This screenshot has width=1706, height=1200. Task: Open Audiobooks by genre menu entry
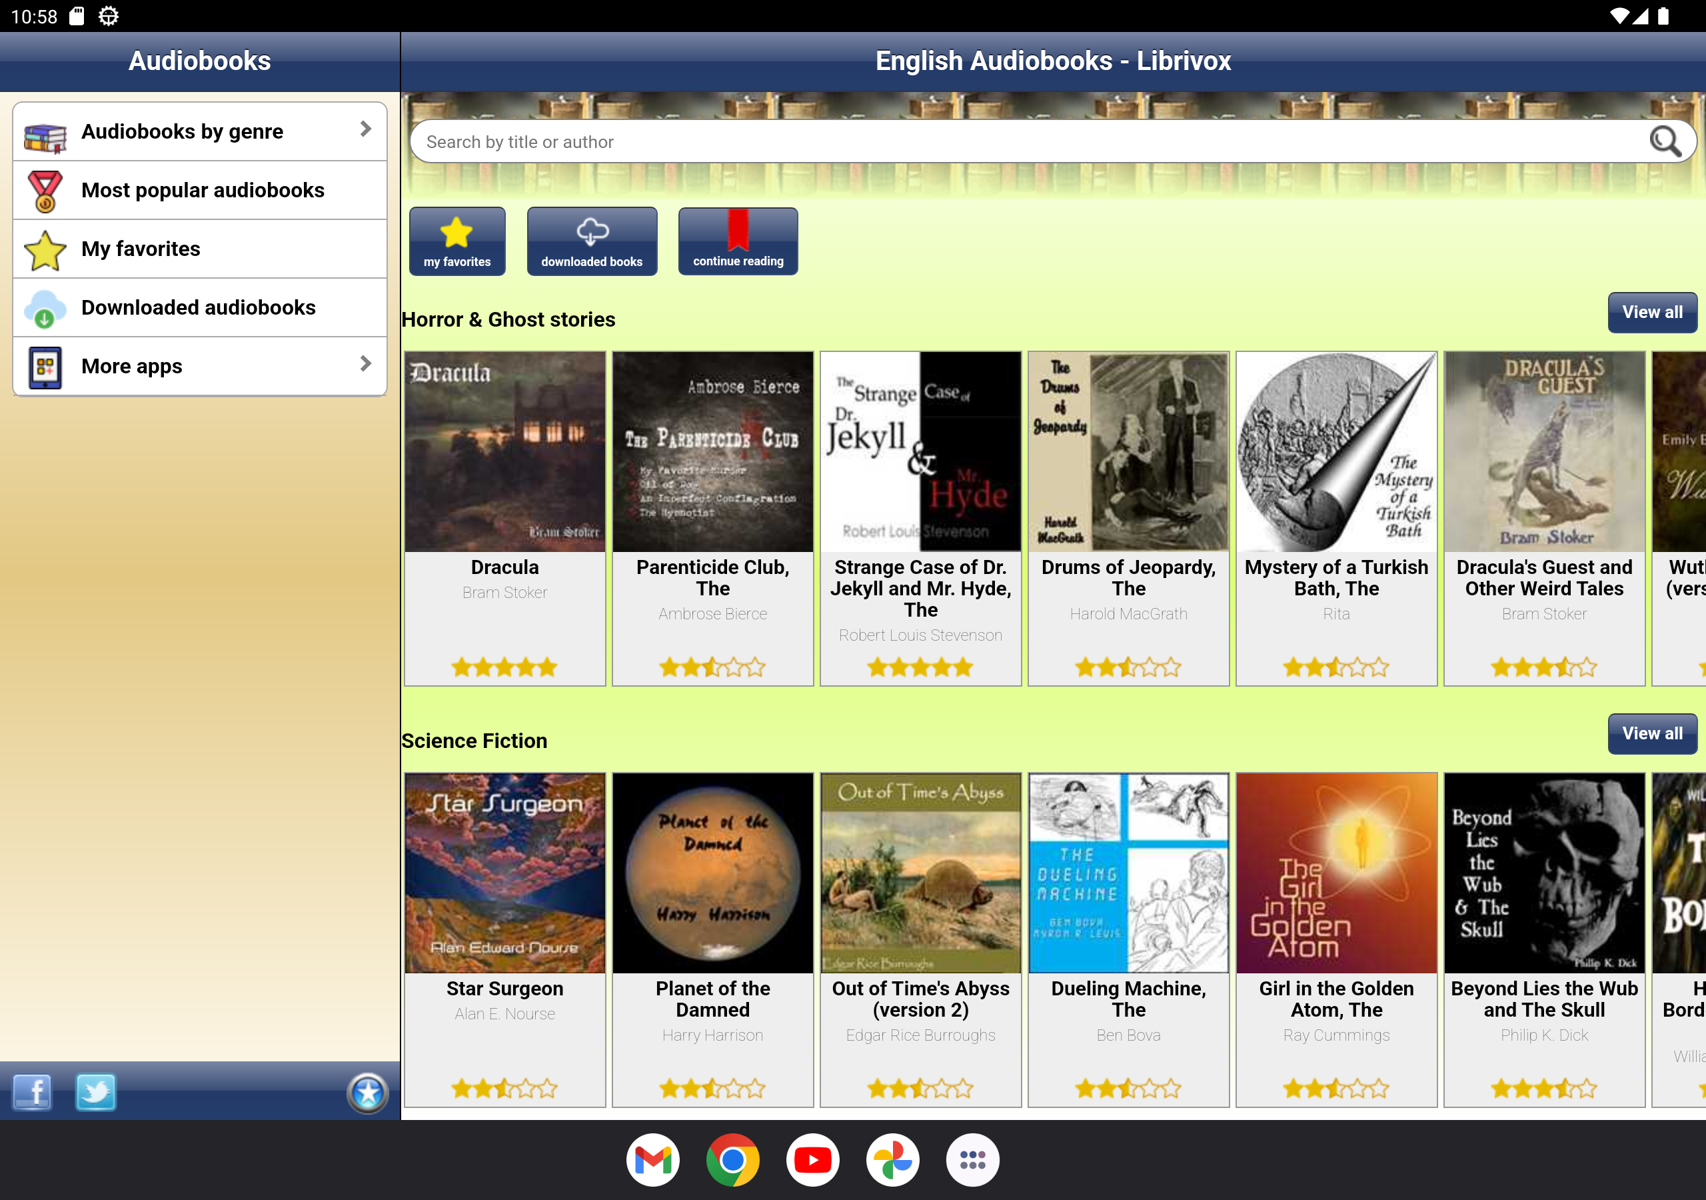(200, 131)
